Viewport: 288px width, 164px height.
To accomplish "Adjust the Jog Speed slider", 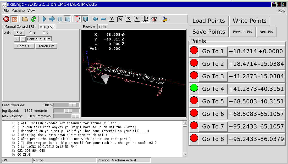I will tap(67, 111).
